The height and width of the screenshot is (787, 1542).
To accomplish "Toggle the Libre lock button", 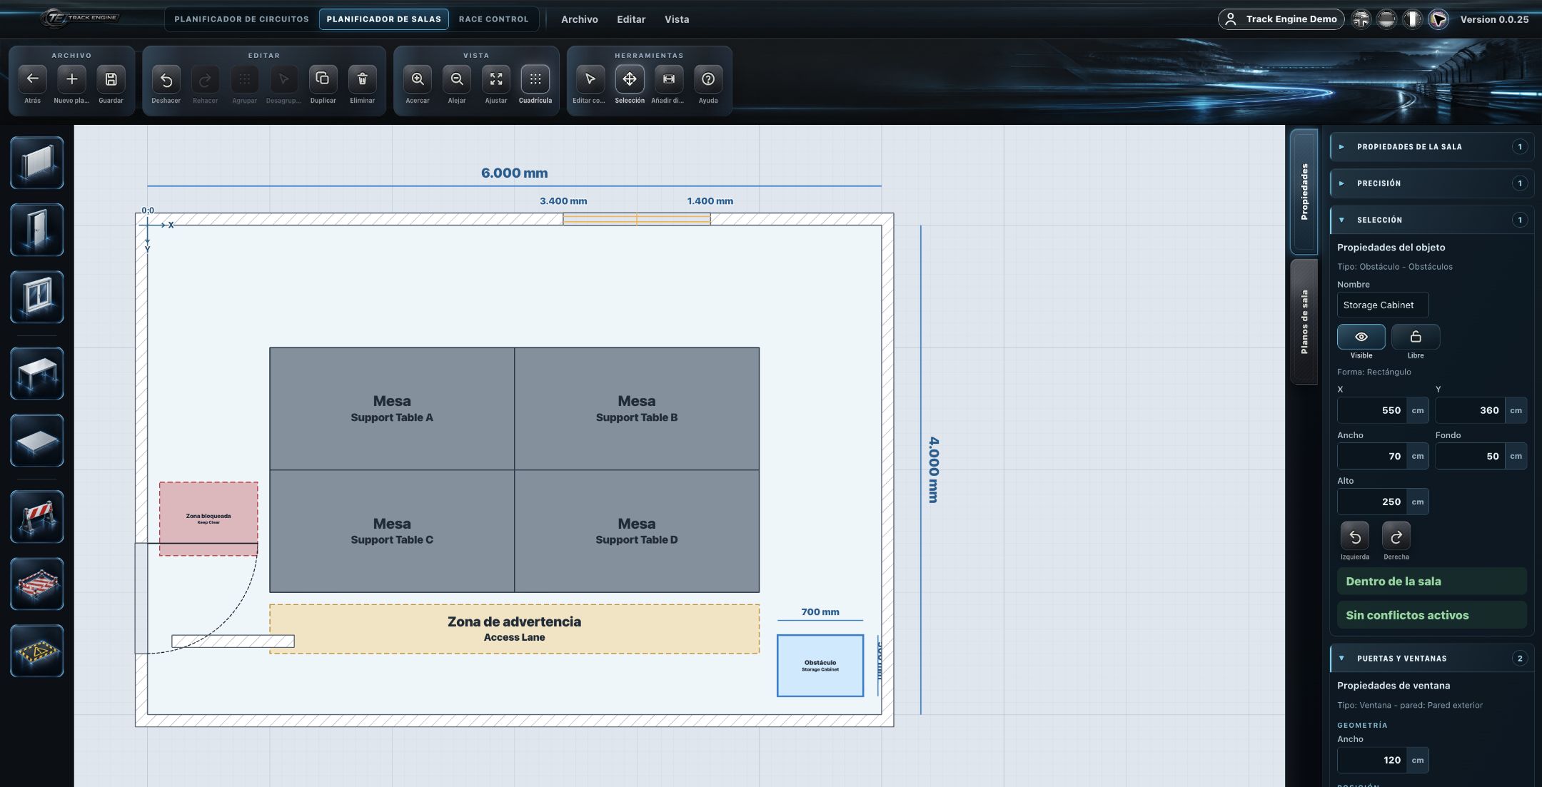I will (1416, 337).
